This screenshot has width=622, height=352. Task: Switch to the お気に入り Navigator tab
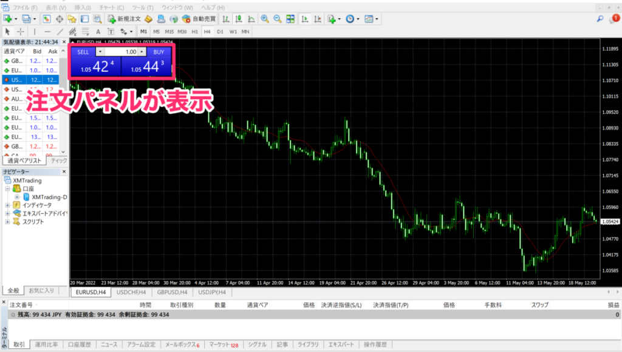[41, 291]
